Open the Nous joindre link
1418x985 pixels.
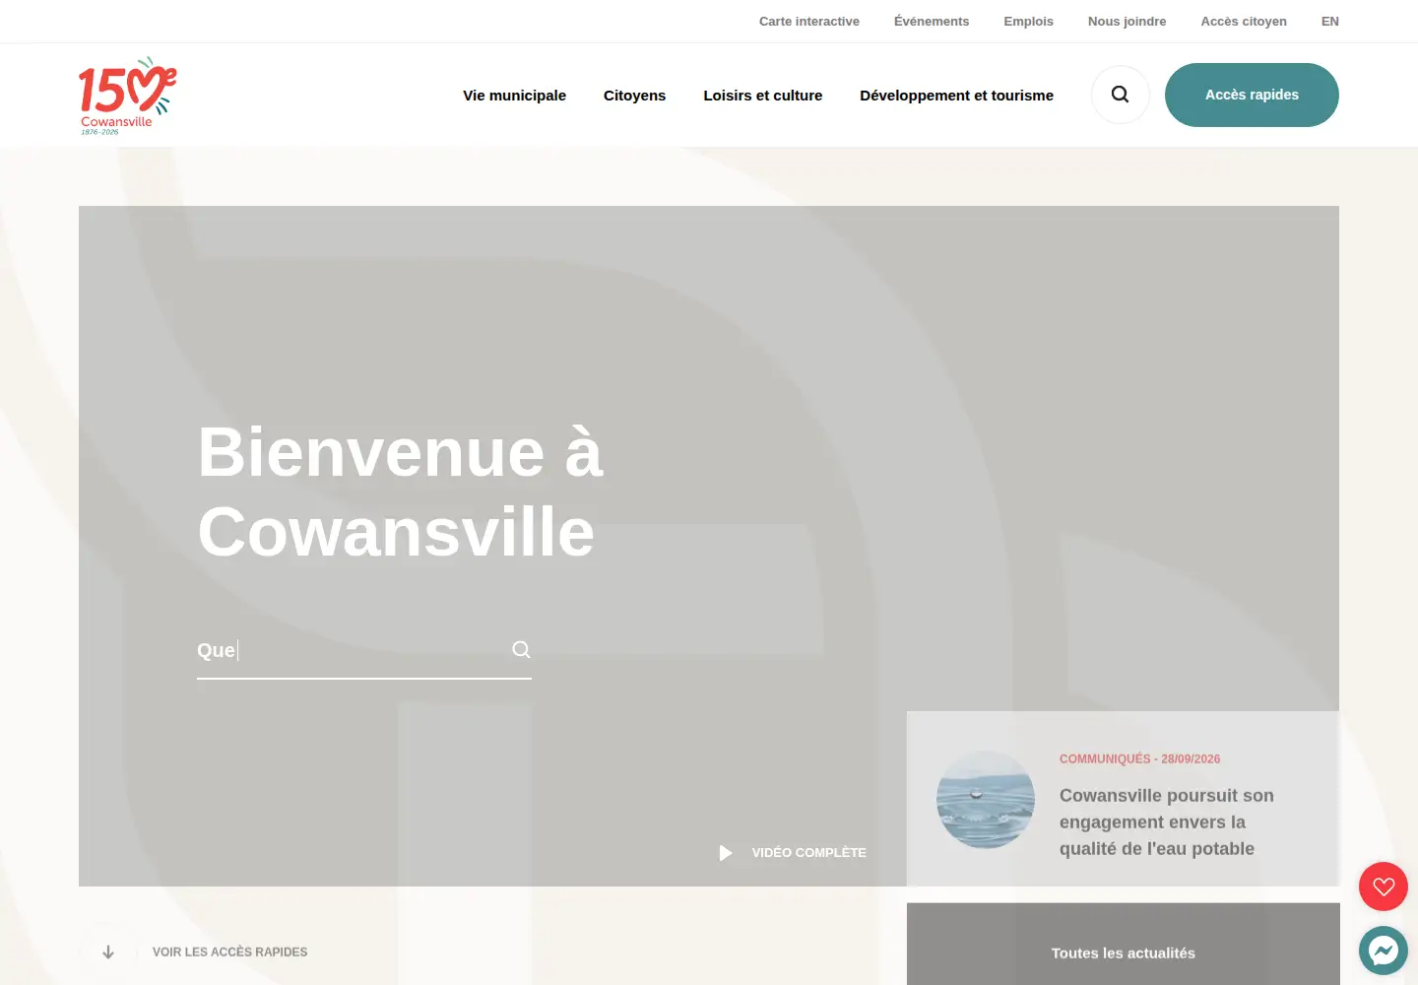[x=1127, y=21]
